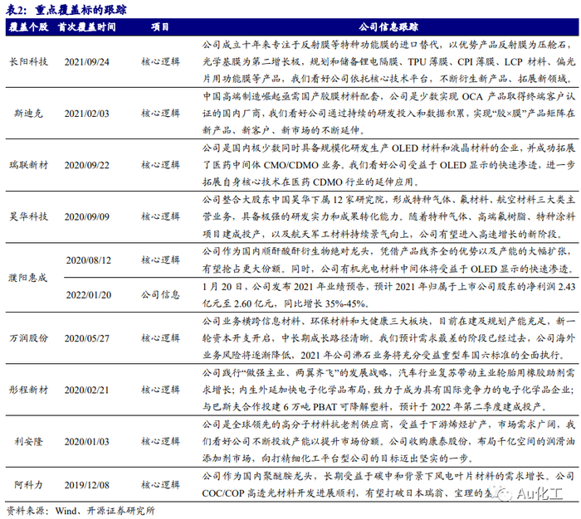Click 核心逻辑 in the 利安隆 row
This screenshot has height=519, width=581.
(x=160, y=442)
